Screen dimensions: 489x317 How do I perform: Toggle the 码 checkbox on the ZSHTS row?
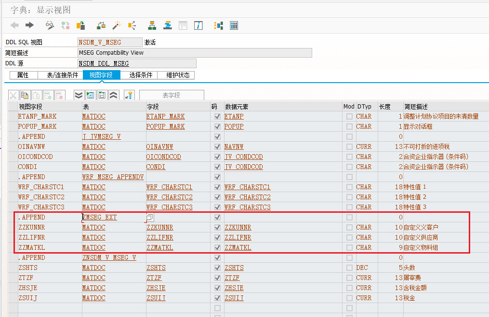[x=217, y=268]
